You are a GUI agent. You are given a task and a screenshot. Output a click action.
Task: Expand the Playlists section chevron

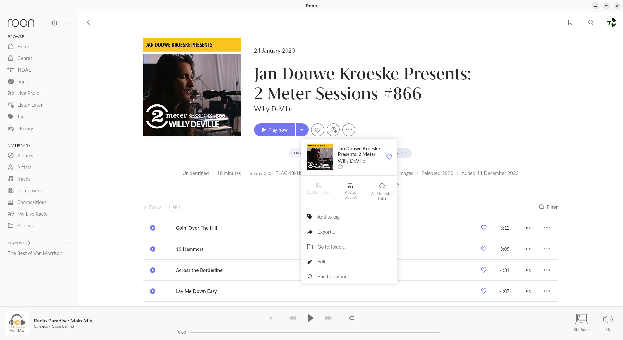[29, 243]
